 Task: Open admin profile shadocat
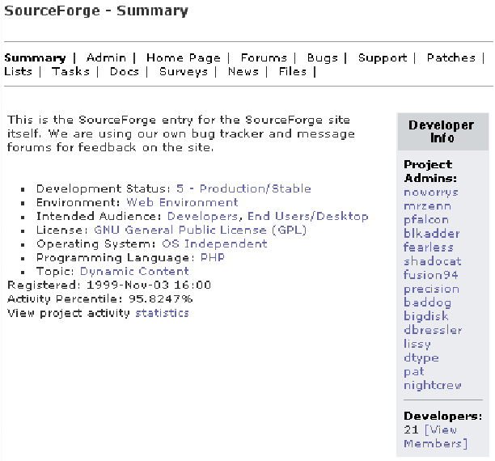(x=433, y=261)
